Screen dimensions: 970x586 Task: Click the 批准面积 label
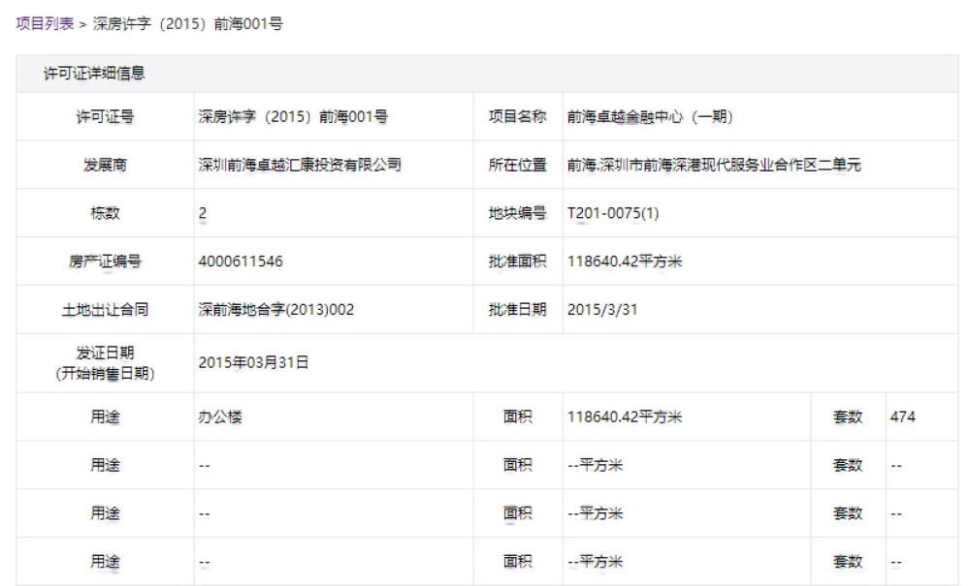(518, 262)
